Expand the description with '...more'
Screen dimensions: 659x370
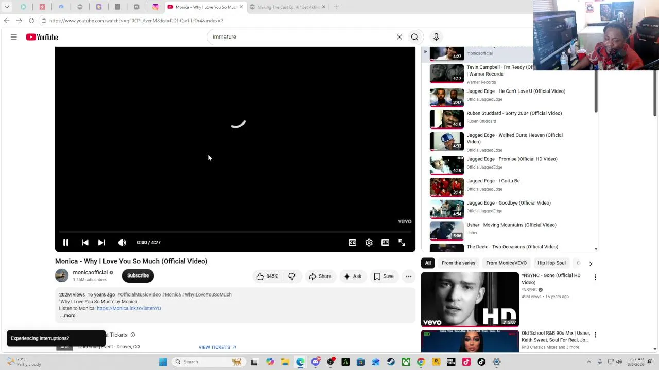[x=67, y=316]
